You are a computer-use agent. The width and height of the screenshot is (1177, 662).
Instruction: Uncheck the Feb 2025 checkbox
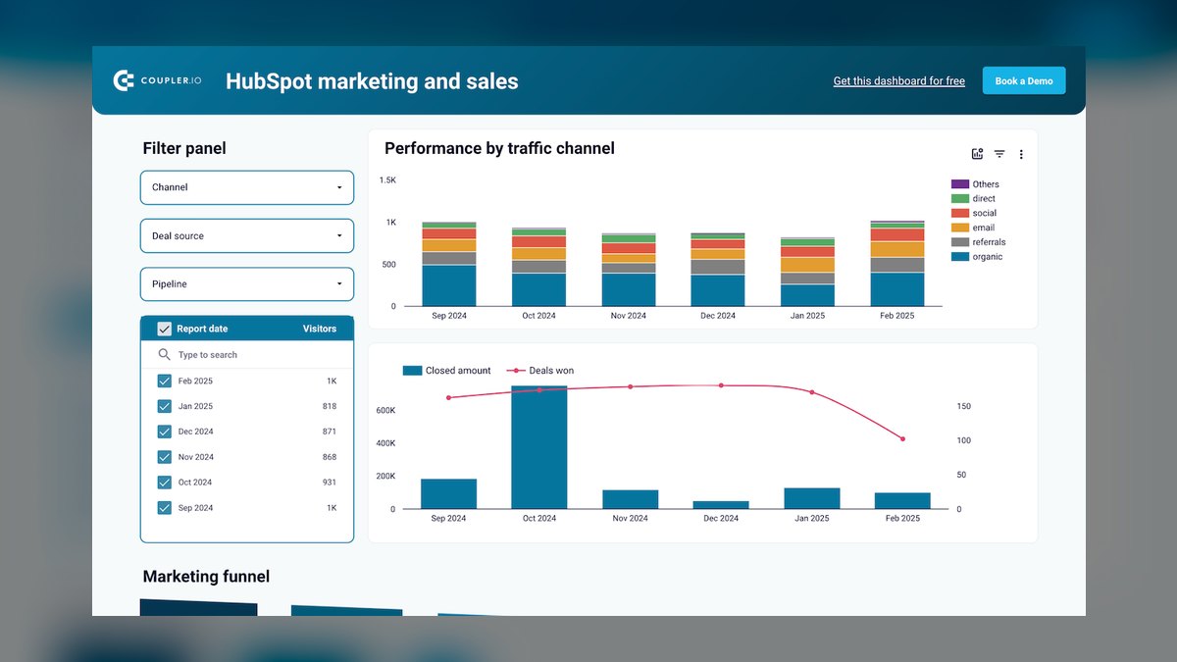coord(164,381)
